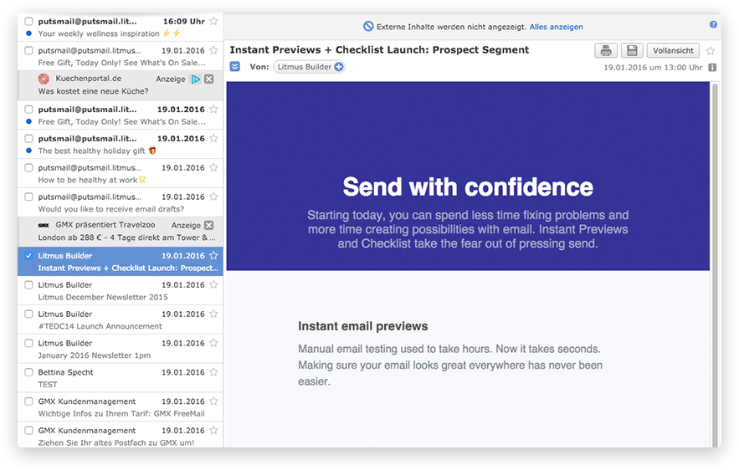Image resolution: width=739 pixels, height=470 pixels.
Task: Check the weekly wellness inspiration email checkbox
Action: point(28,21)
